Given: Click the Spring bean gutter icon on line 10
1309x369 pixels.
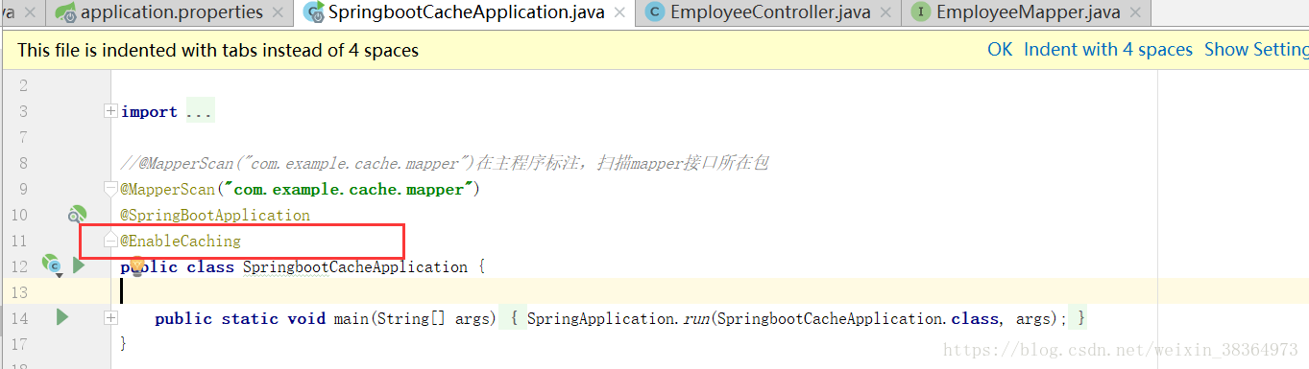Looking at the screenshot, I should pos(77,215).
